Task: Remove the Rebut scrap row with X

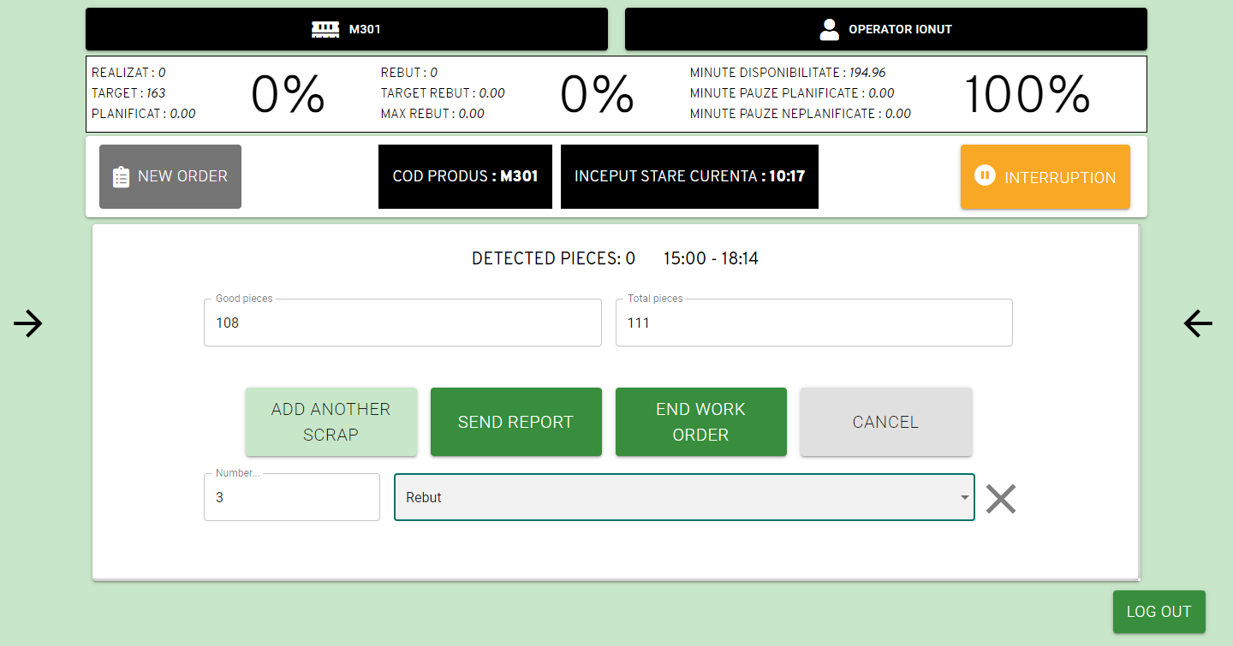Action: click(x=1001, y=498)
